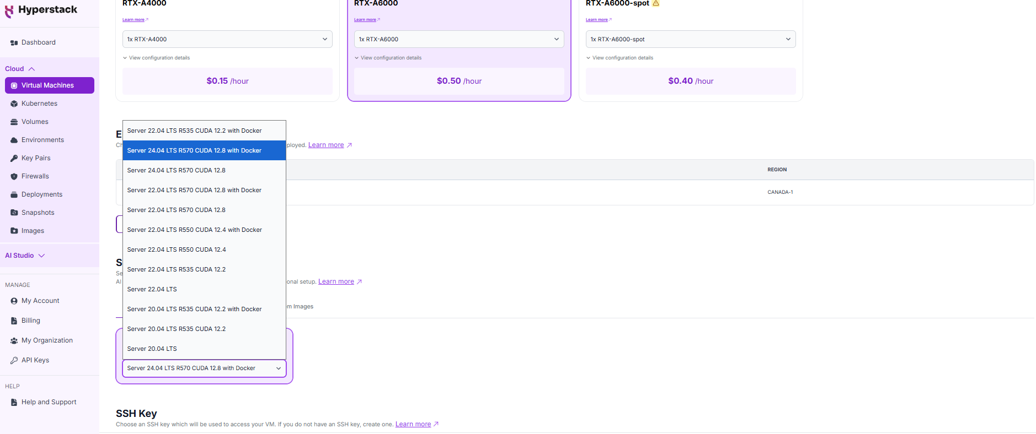Click the REGION column header
This screenshot has width=1036, height=434.
click(x=777, y=170)
